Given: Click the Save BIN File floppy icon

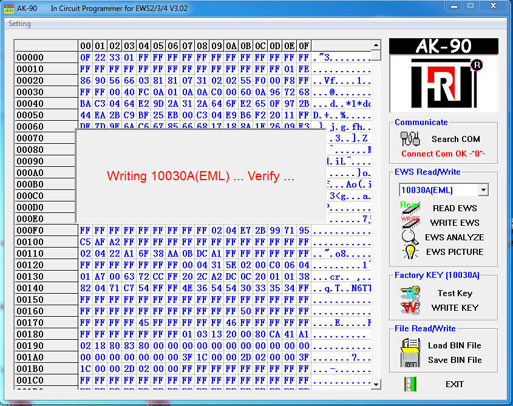Looking at the screenshot, I should tap(410, 360).
